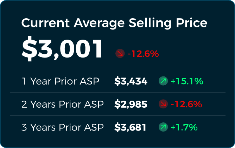Screen dimensions: 235x148
Task: Select the 2 Years Prior ASP label
Action: point(63,104)
